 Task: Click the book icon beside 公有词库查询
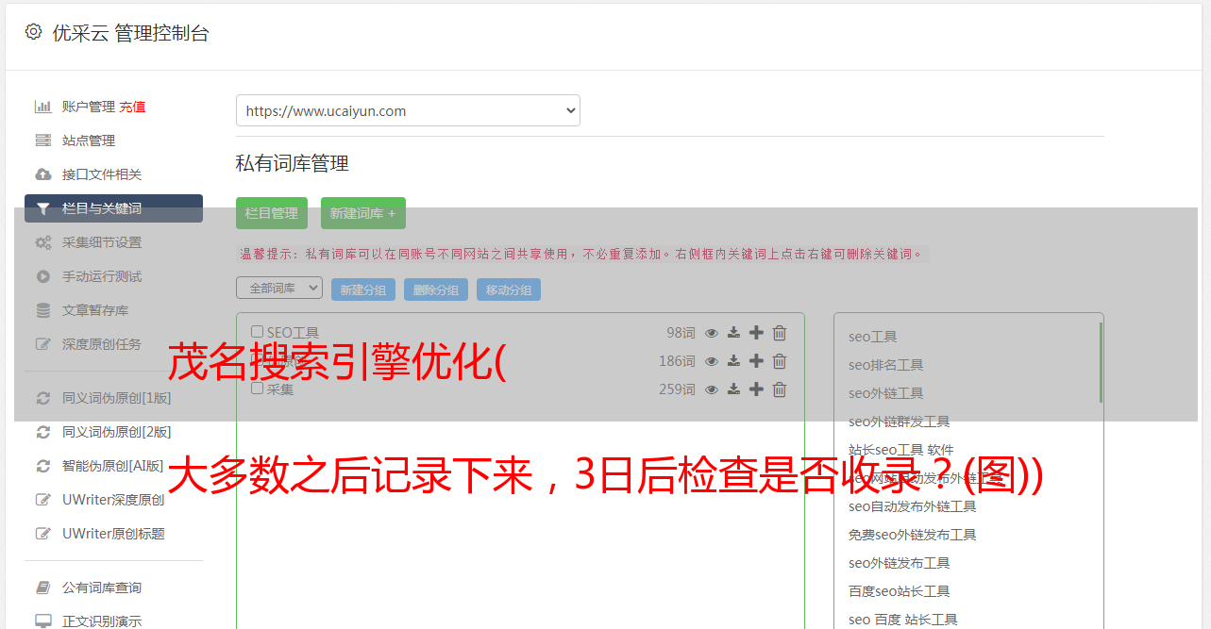(x=43, y=588)
